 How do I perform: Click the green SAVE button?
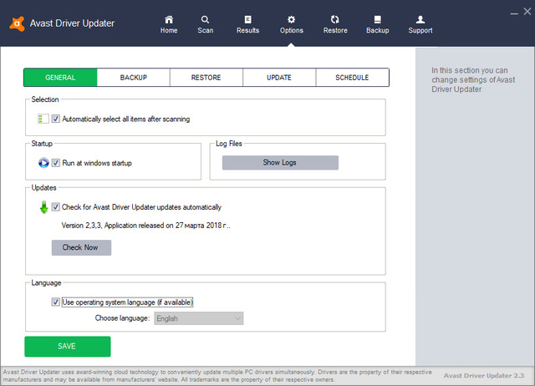(x=67, y=346)
